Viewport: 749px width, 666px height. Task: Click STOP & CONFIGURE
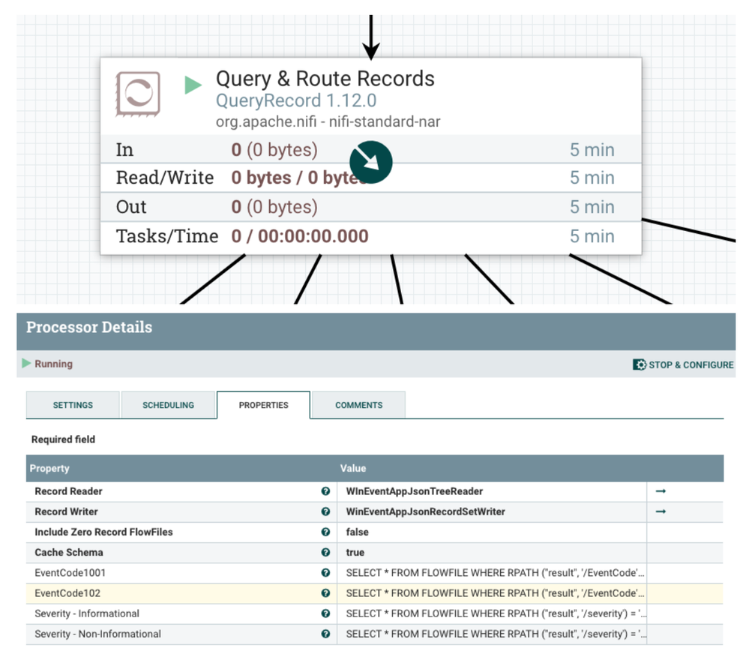coord(683,364)
